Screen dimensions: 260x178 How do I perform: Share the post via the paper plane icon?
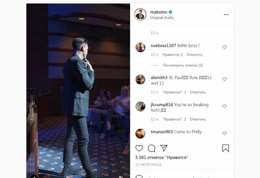tap(164, 148)
